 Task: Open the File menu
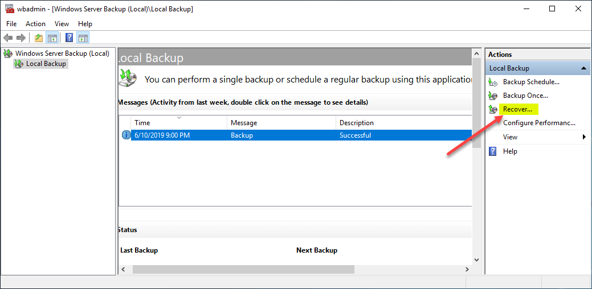(x=12, y=24)
